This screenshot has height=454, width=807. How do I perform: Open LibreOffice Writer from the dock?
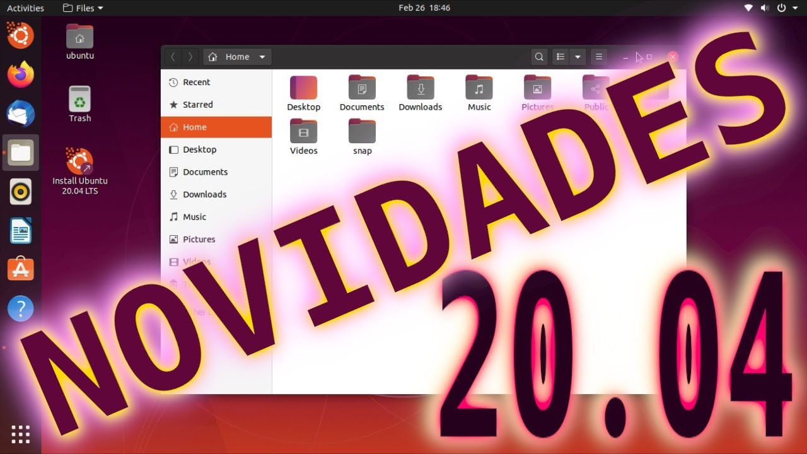[21, 231]
